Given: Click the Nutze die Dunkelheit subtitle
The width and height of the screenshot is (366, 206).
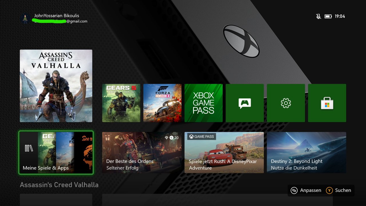Looking at the screenshot, I should click(294, 168).
